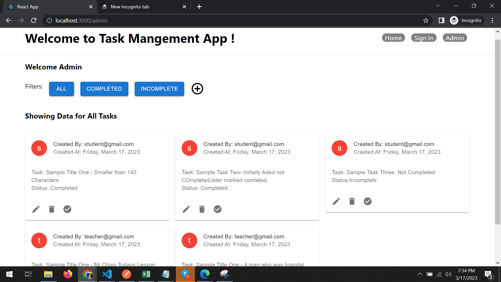Filter tasks by COMPLETED
501x282 pixels.
(104, 89)
